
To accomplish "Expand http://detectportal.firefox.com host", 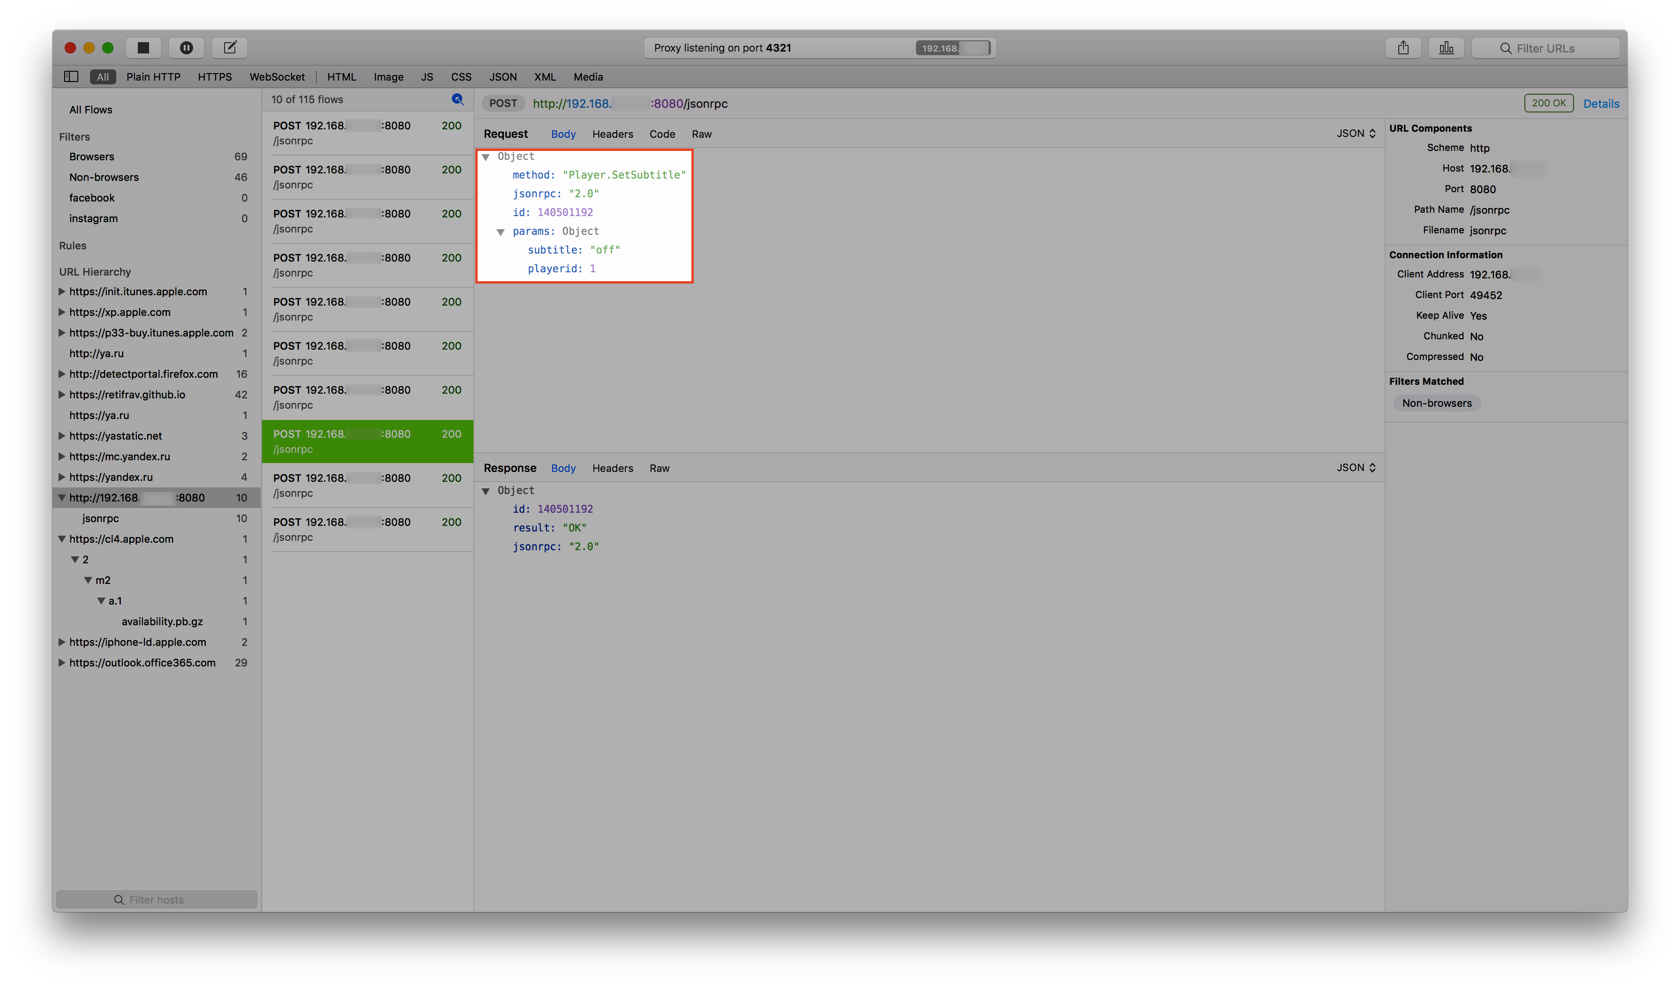I will (x=62, y=374).
